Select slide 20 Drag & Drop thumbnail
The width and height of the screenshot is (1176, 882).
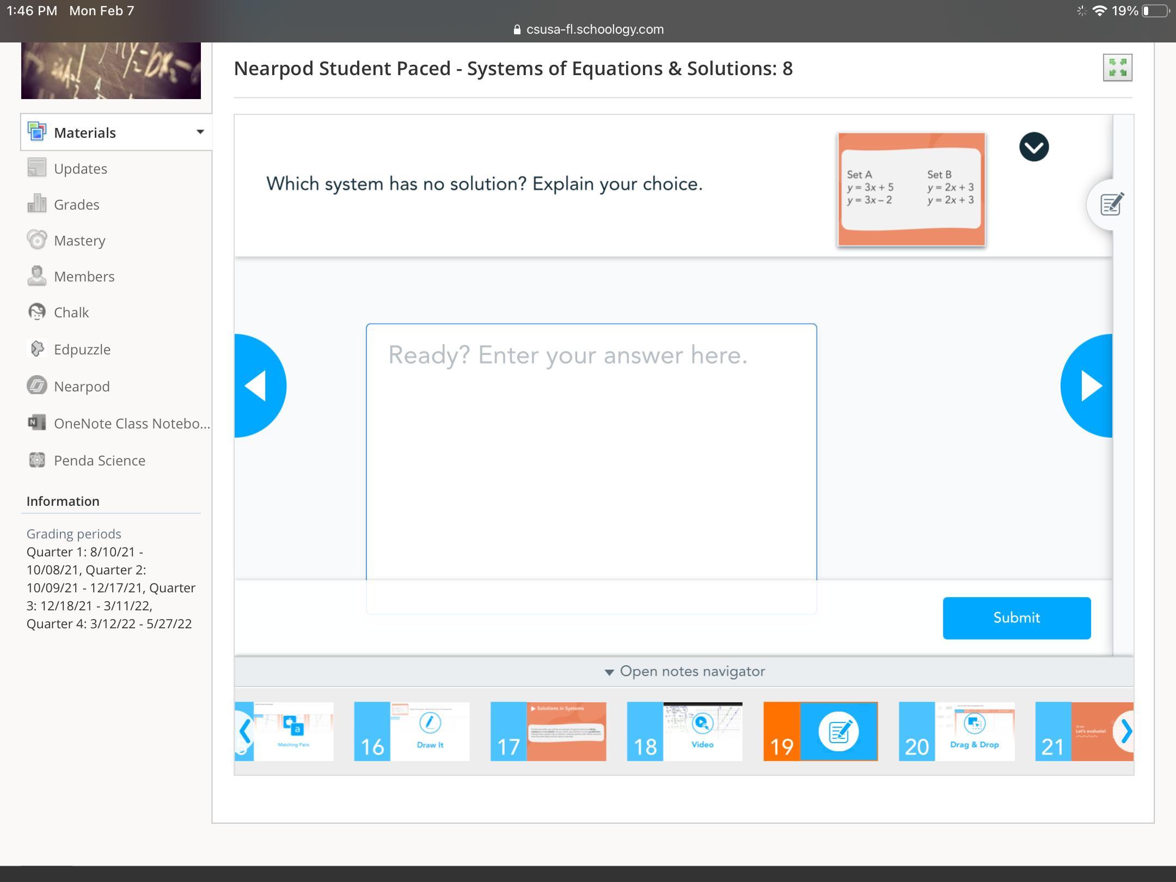point(957,732)
